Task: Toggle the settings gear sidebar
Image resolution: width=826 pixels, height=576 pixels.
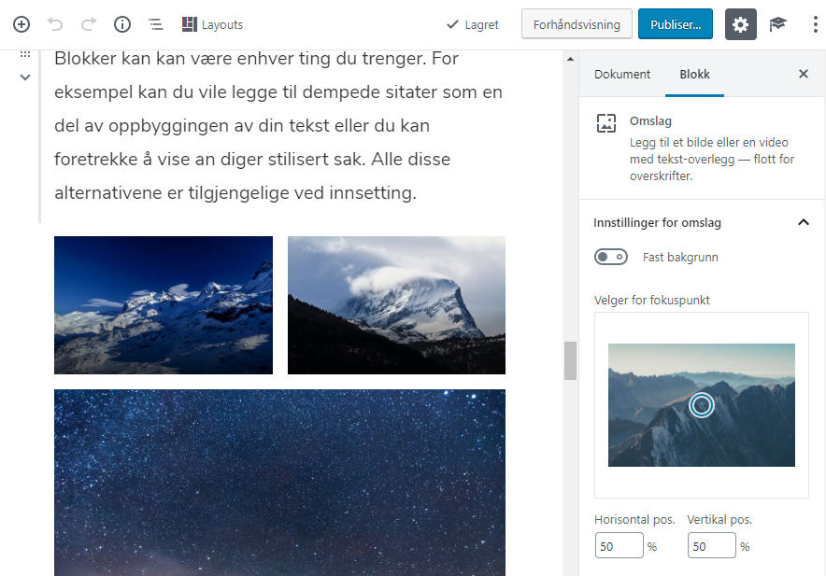Action: coord(740,24)
